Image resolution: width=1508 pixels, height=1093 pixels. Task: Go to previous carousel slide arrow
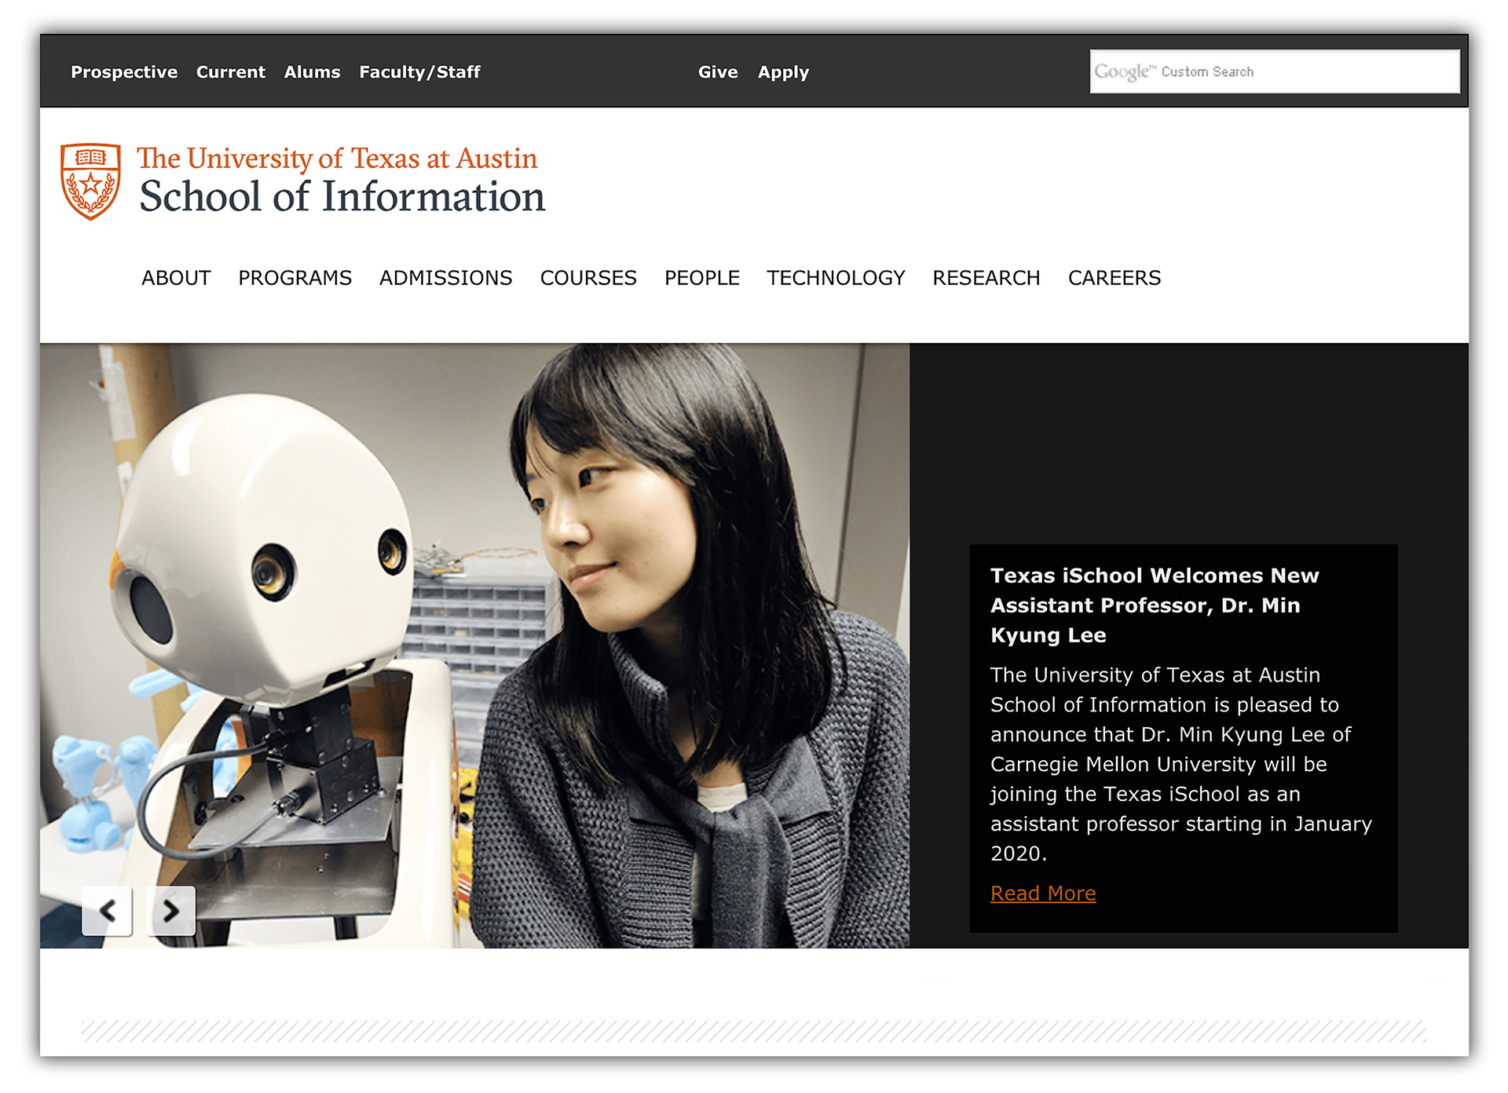click(107, 911)
